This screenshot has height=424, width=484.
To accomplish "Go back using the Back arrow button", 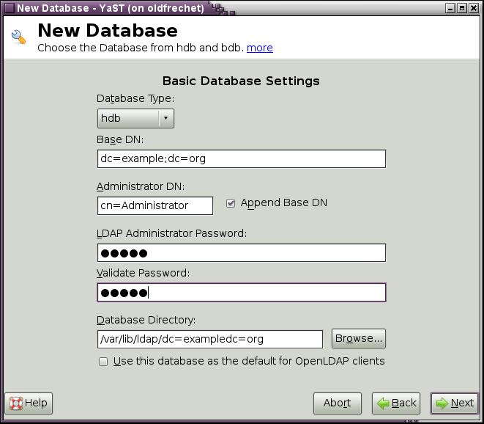I will click(x=395, y=403).
